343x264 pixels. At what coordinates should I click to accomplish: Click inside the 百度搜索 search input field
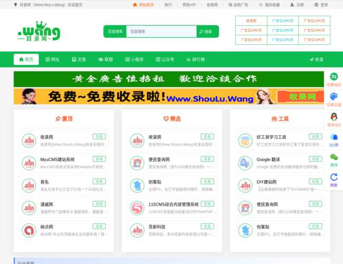click(161, 32)
